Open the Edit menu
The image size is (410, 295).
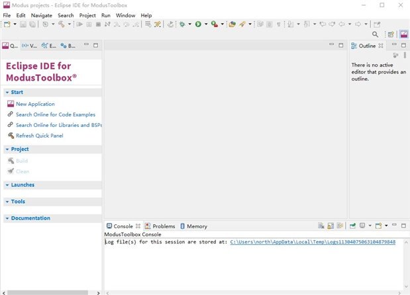click(21, 15)
